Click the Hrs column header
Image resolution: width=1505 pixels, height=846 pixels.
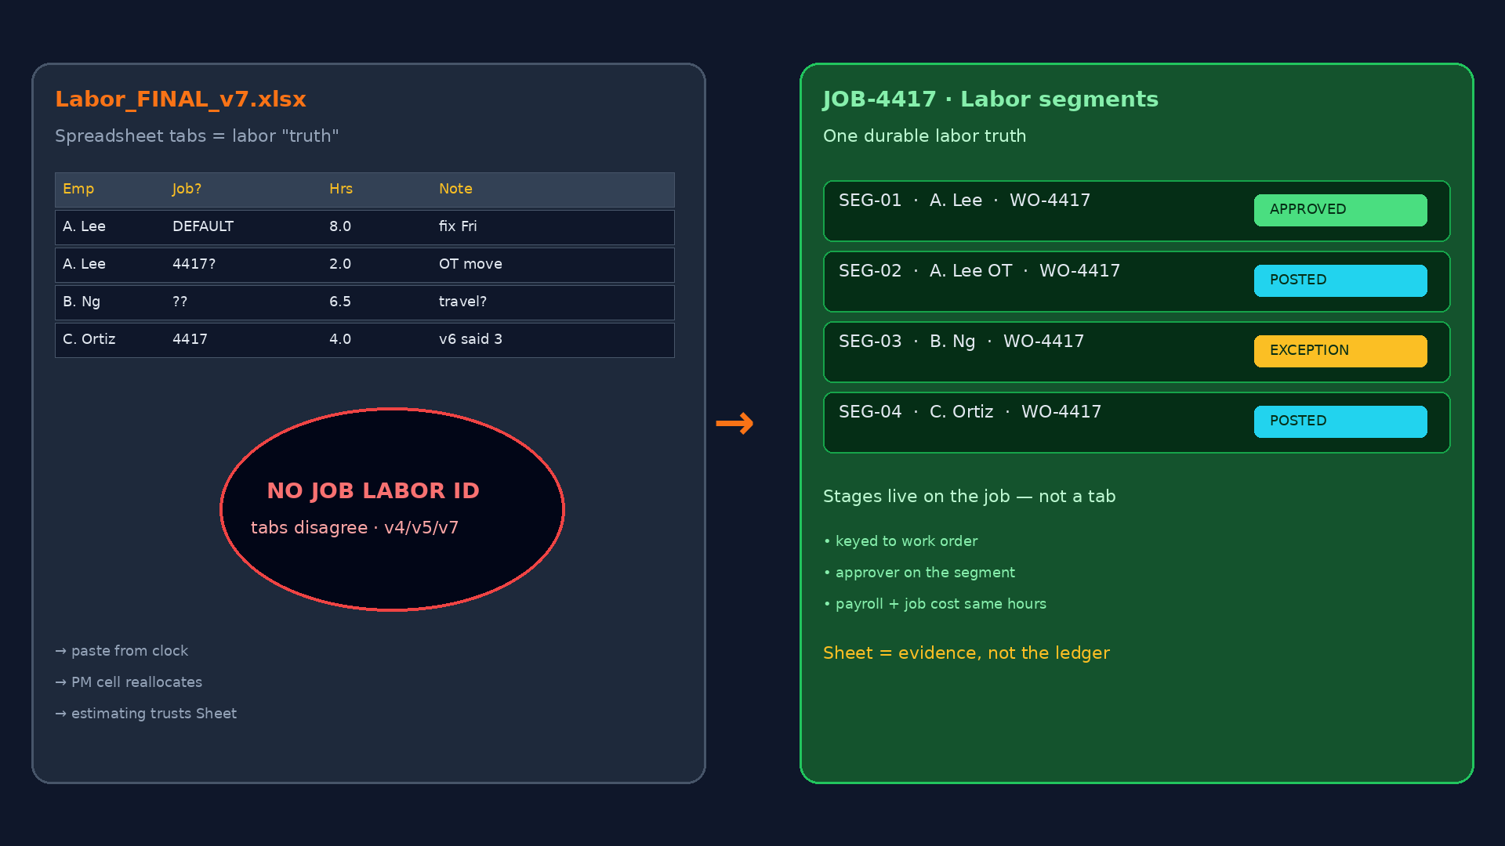(341, 189)
